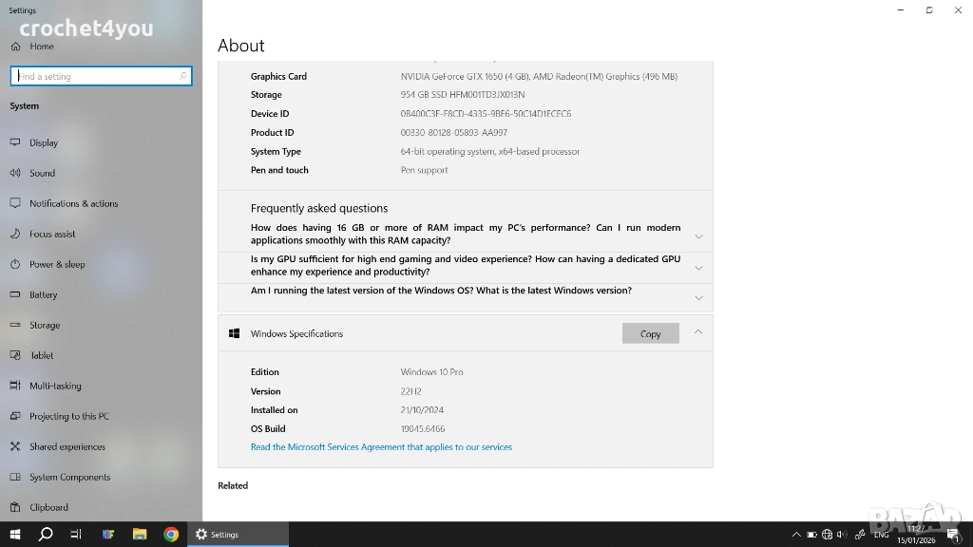The image size is (973, 547).
Task: Click the Find a setting search box
Action: [100, 76]
